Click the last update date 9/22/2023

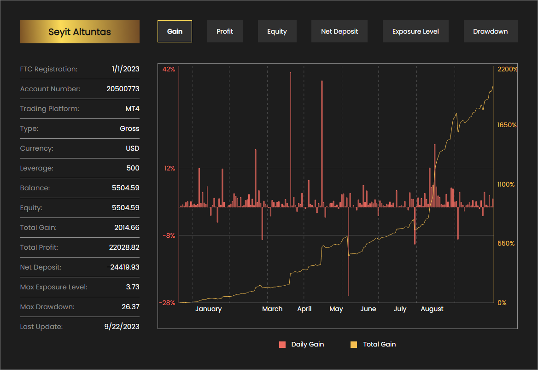(122, 327)
